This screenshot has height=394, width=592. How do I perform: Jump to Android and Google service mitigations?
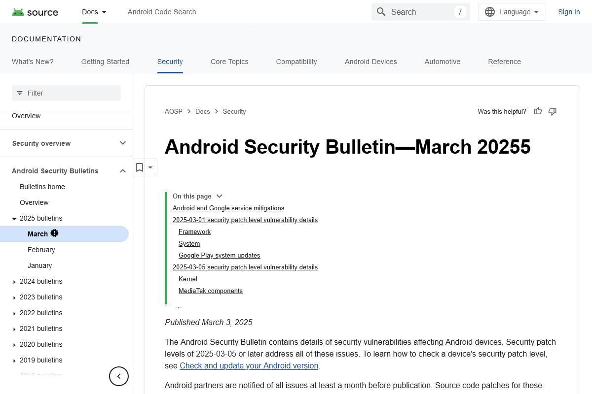pyautogui.click(x=228, y=208)
